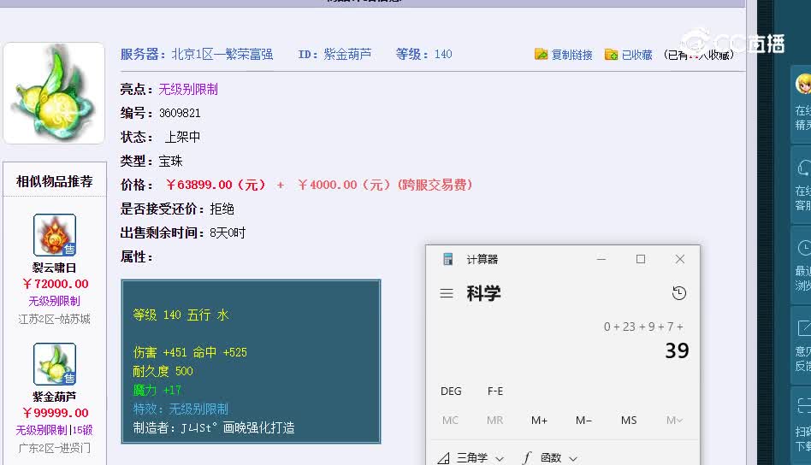This screenshot has height=465, width=811.
Task: Open the large 紫金葫芦 item image
Action: click(x=54, y=93)
